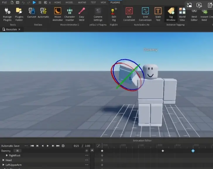Select the middle keyframe on Dummy track
The height and width of the screenshot is (169, 213).
click(163, 151)
